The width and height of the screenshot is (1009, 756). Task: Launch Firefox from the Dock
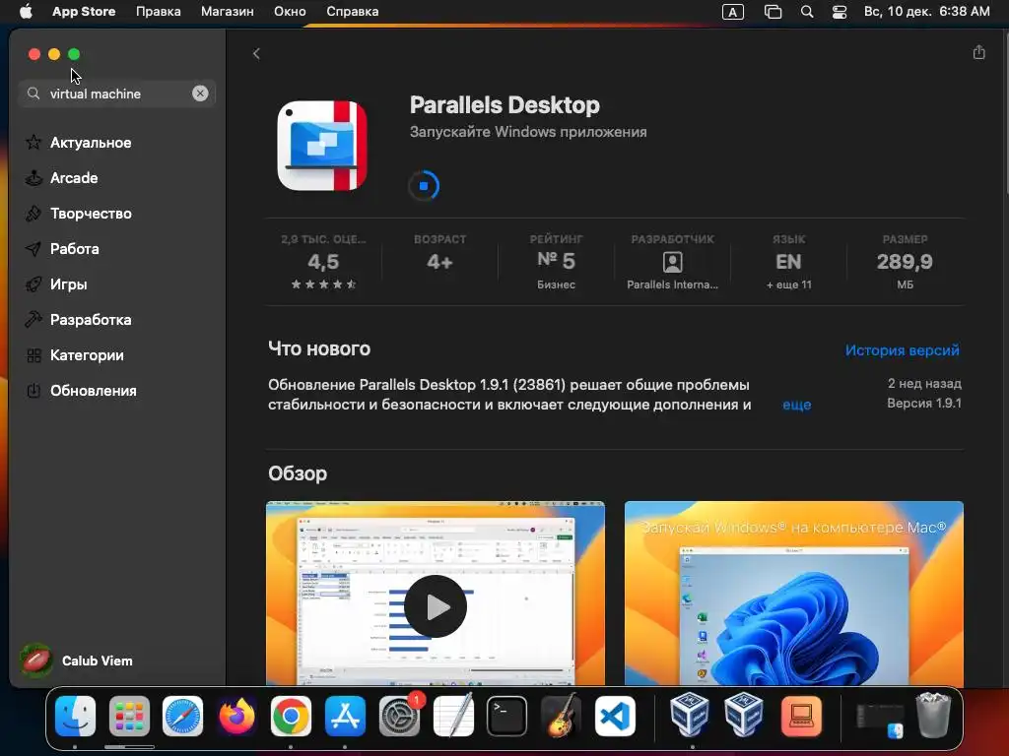(x=236, y=716)
